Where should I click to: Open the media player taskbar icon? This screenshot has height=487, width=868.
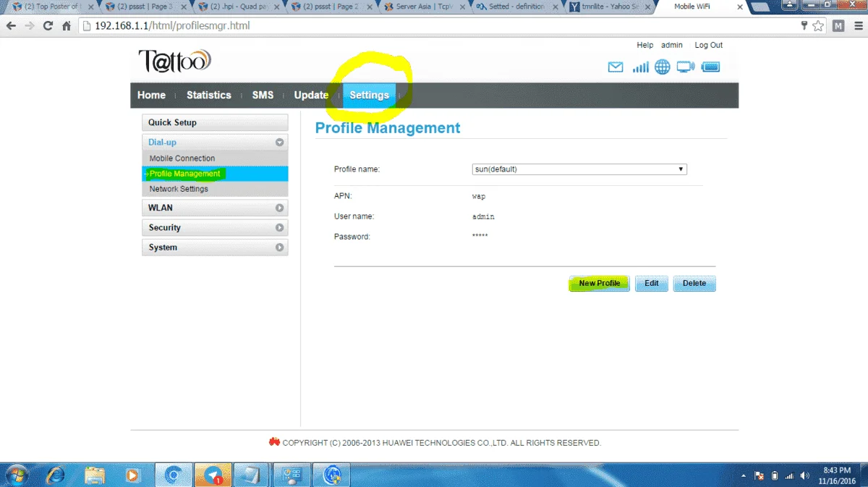[x=132, y=475]
